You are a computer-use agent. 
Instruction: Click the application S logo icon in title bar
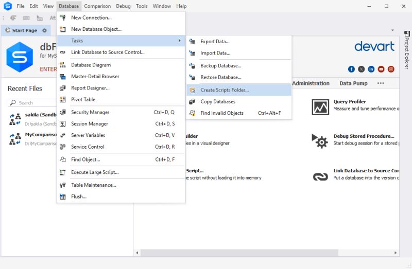8,6
